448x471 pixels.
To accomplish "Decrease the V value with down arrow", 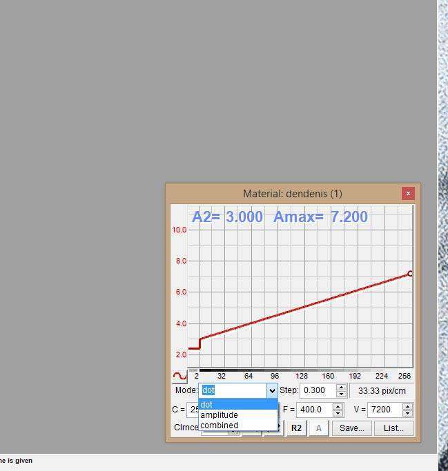I will [x=407, y=413].
